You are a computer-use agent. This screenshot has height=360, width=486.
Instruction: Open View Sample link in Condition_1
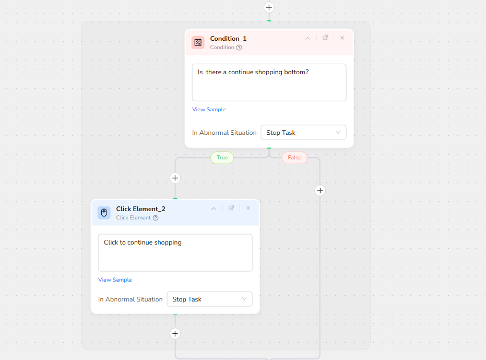click(x=209, y=110)
